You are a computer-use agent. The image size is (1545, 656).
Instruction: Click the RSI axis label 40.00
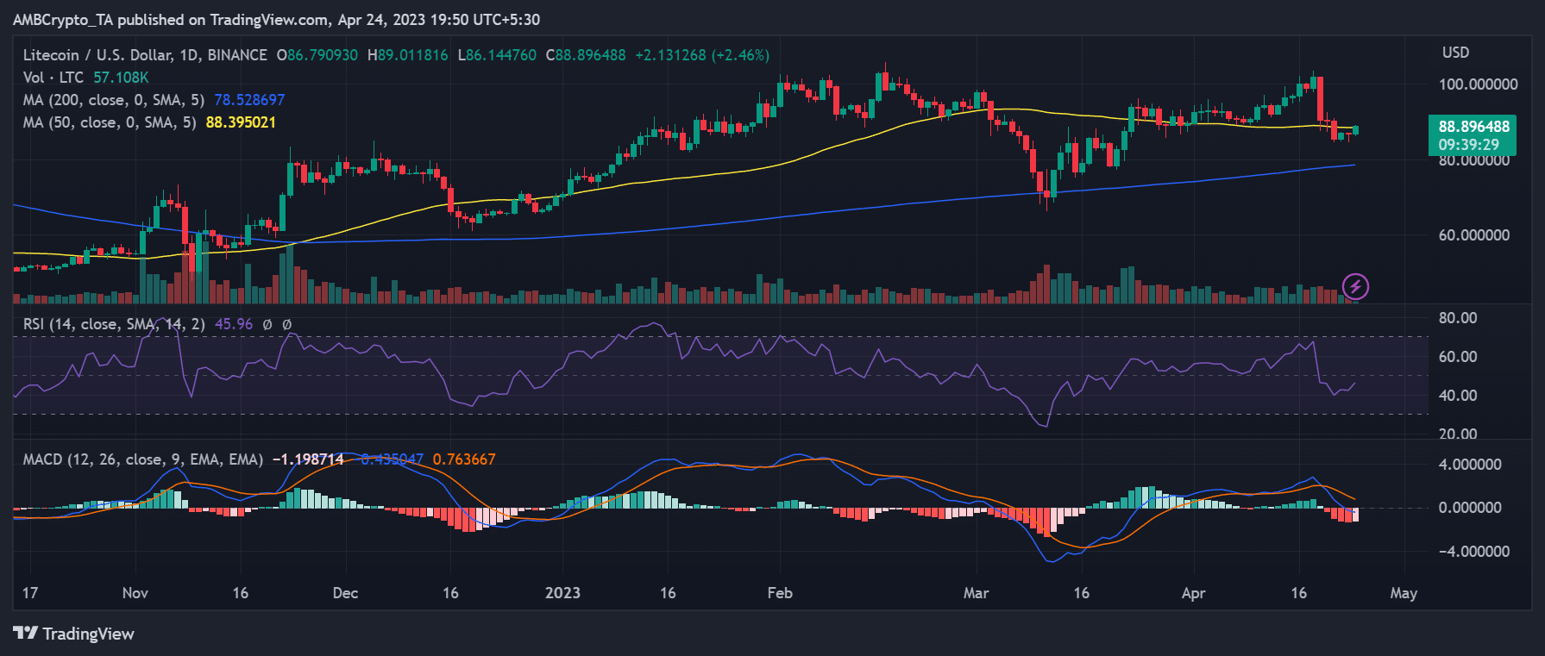(1458, 396)
